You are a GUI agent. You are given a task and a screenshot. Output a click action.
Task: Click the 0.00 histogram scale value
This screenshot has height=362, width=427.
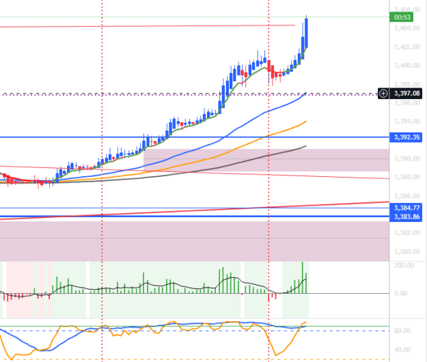(x=400, y=293)
